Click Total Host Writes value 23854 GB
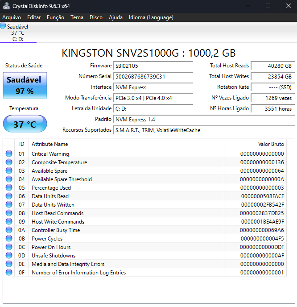297x307 pixels. tap(273, 77)
